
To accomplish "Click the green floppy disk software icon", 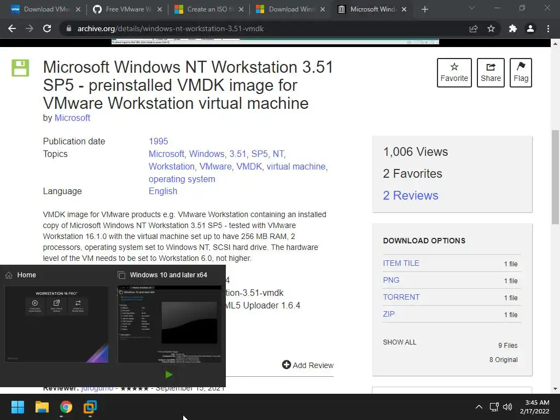I will [x=20, y=68].
